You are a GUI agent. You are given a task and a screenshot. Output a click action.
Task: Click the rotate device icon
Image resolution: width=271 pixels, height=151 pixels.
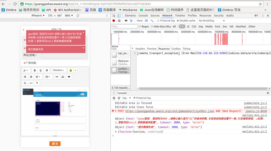point(78,16)
